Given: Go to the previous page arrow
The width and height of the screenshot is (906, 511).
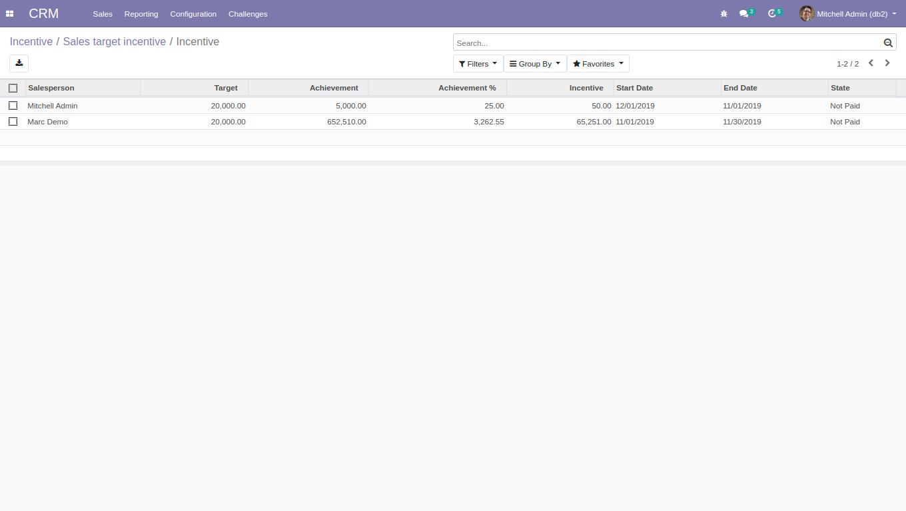Looking at the screenshot, I should click(x=871, y=63).
